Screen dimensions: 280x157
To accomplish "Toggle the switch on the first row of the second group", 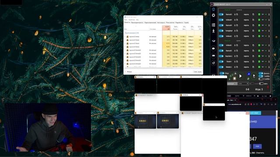I will [x=221, y=45].
